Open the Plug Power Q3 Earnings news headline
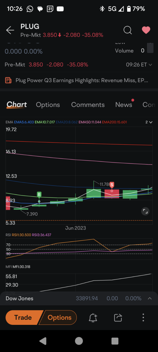Screen dimensions: 158x352 (x=82, y=80)
